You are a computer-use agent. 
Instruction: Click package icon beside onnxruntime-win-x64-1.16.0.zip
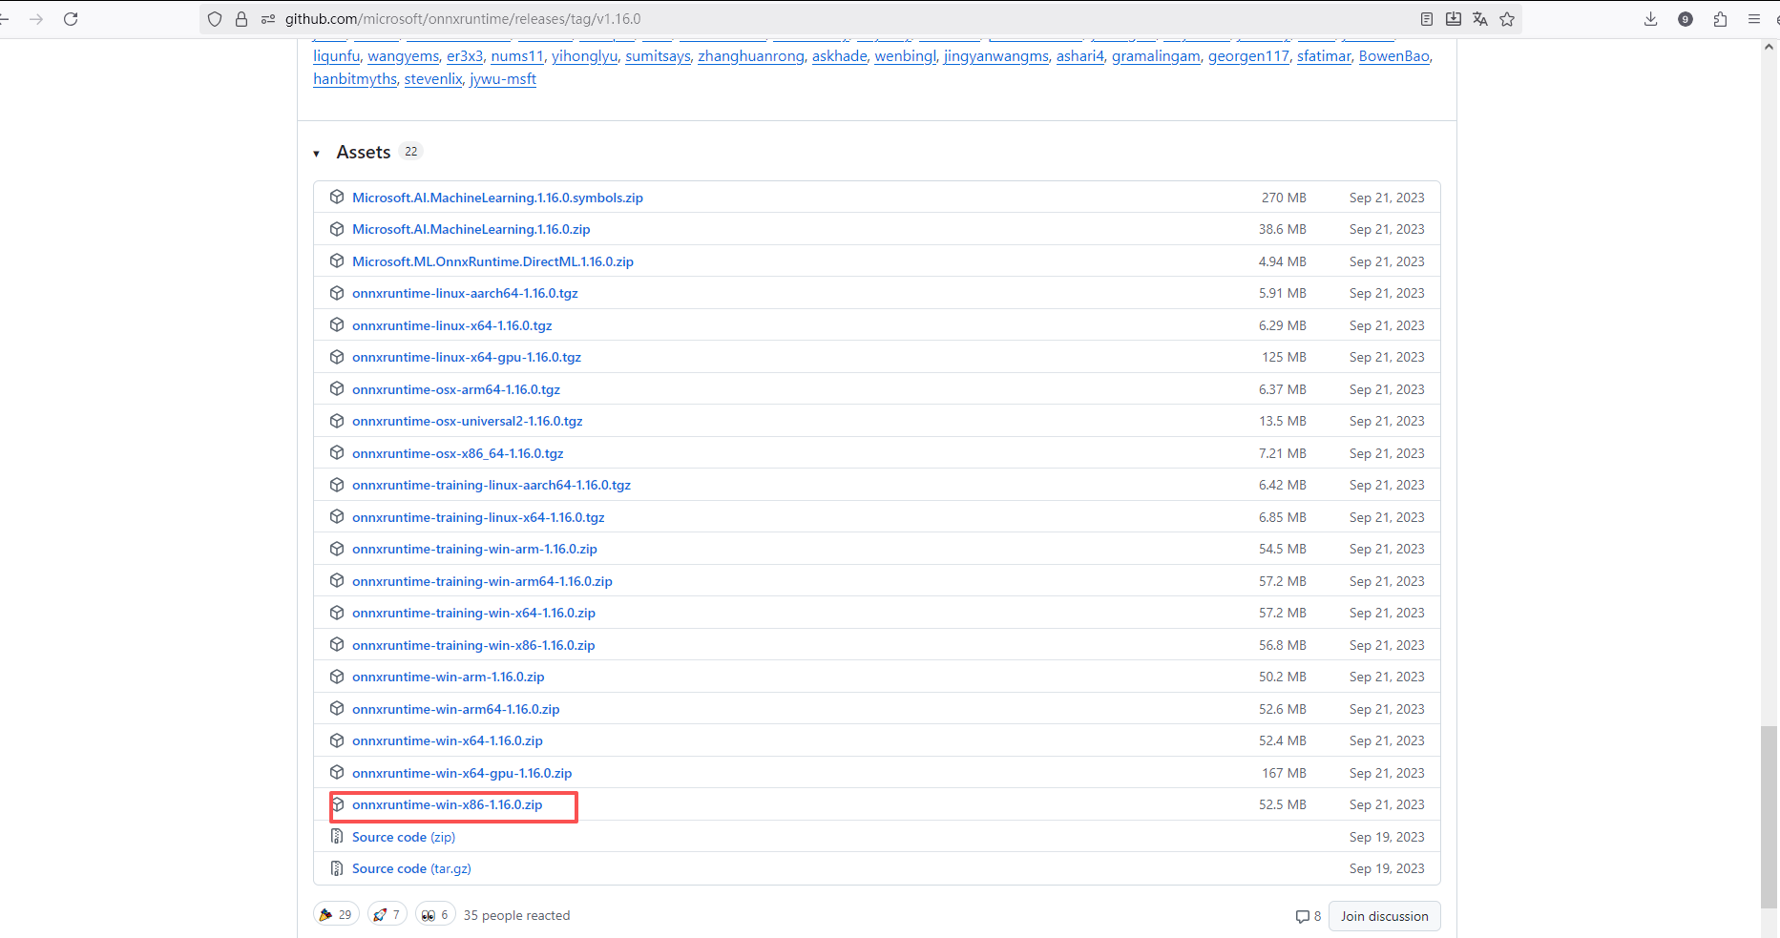337,740
